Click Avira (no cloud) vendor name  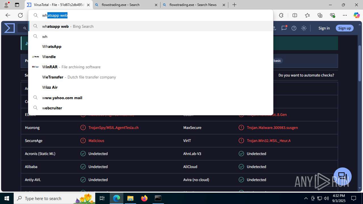[196, 180]
